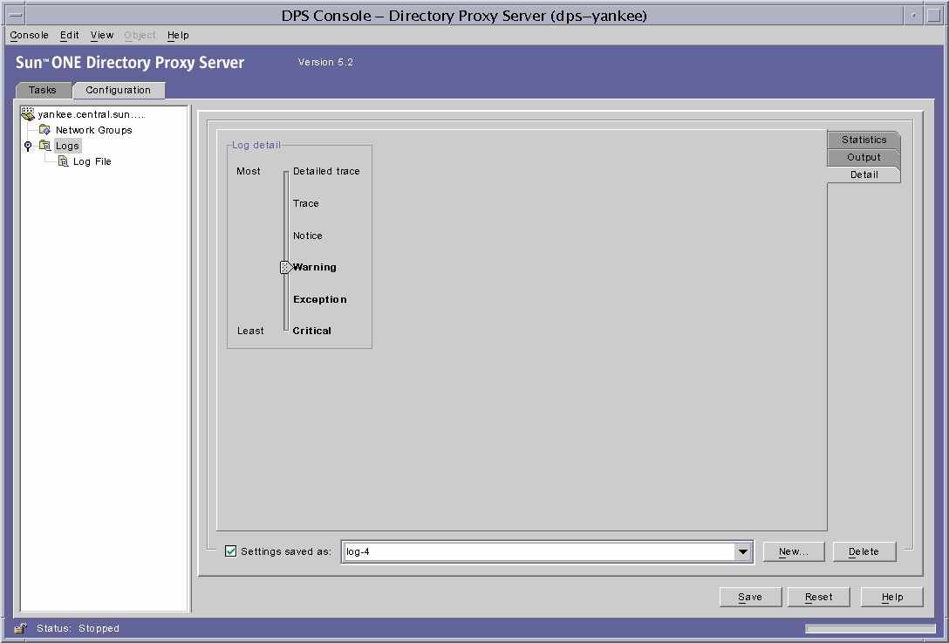949x643 pixels.
Task: Uncheck the Settings saved as checkbox
Action: coord(230,551)
